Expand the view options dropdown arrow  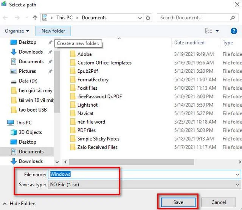click(217, 31)
